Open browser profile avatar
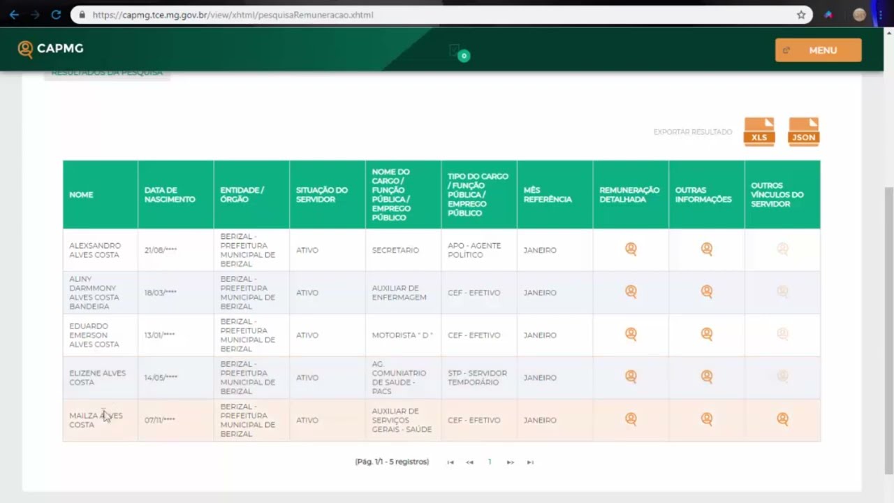The image size is (894, 503). (x=859, y=15)
